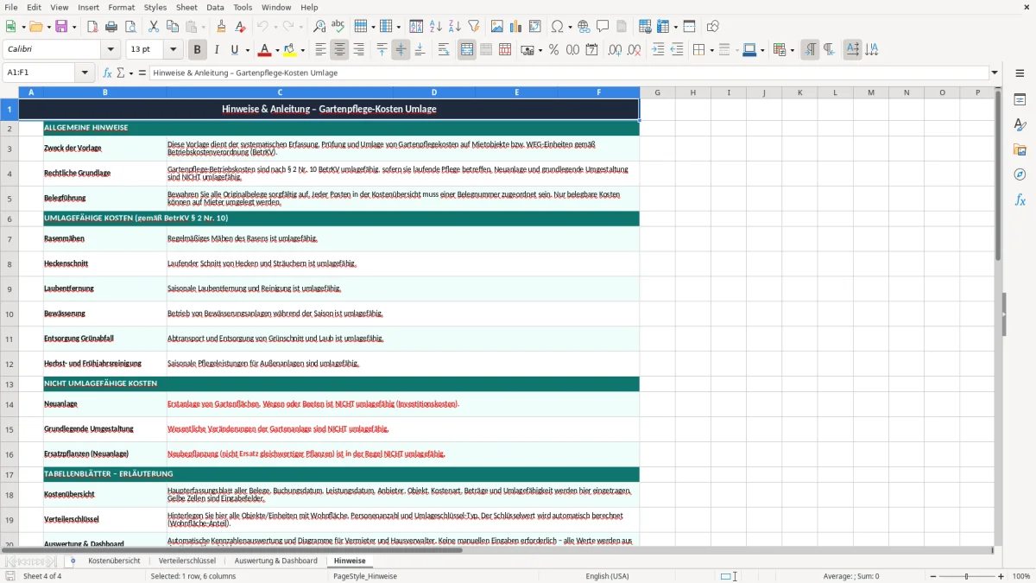Expand the formula bar

[995, 73]
